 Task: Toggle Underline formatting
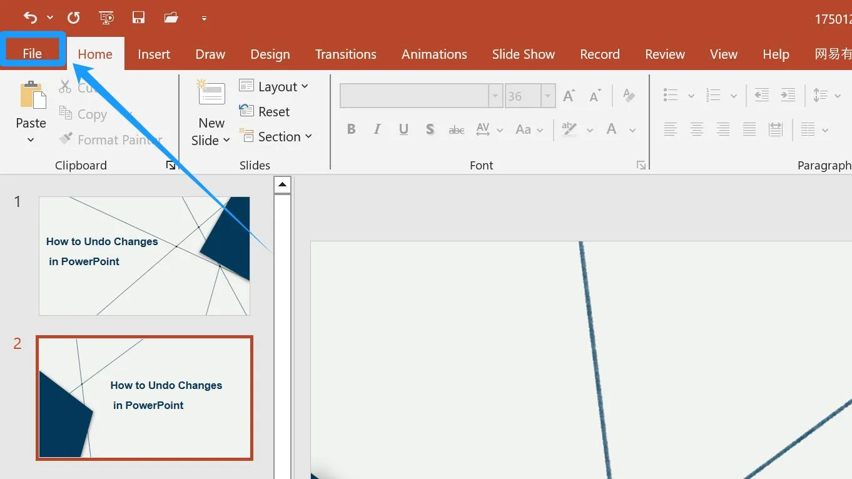coord(403,129)
